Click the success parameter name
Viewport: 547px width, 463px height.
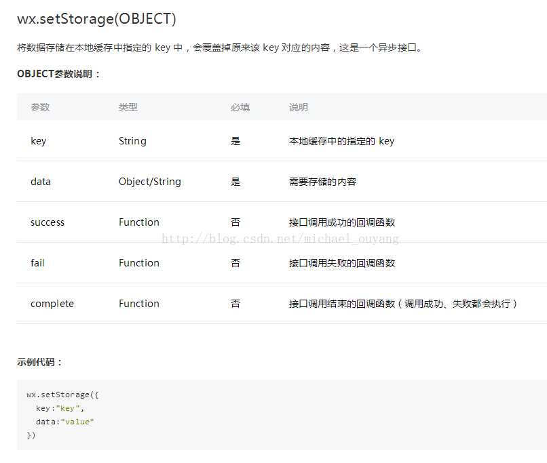tap(48, 222)
